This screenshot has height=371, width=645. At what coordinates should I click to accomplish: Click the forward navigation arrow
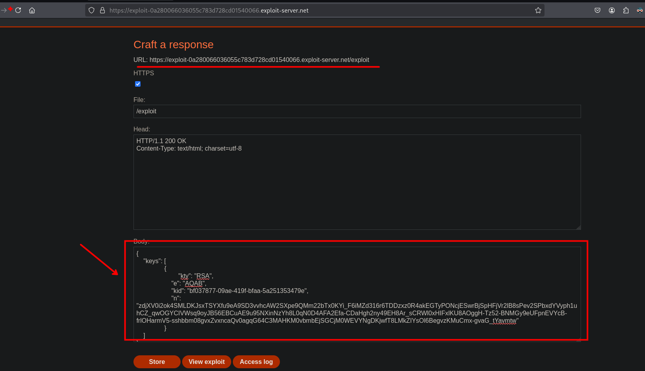point(4,10)
